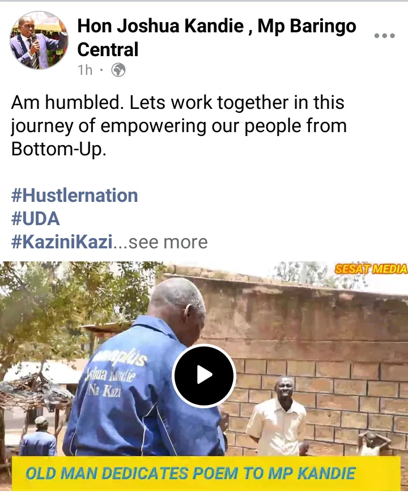The image size is (408, 499).
Task: Click the yellow video caption banner
Action: point(206,473)
